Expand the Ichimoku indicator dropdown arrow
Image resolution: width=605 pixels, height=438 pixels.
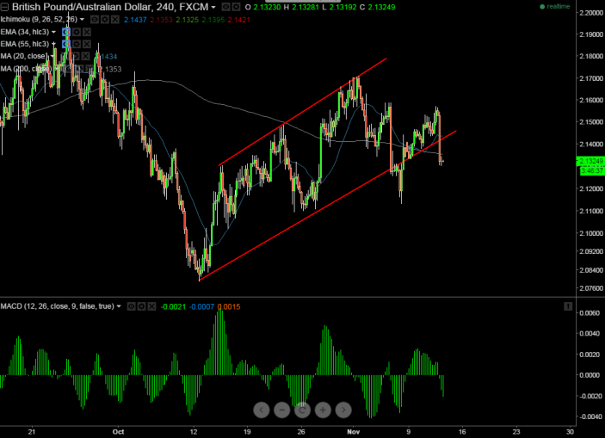pyautogui.click(x=82, y=19)
